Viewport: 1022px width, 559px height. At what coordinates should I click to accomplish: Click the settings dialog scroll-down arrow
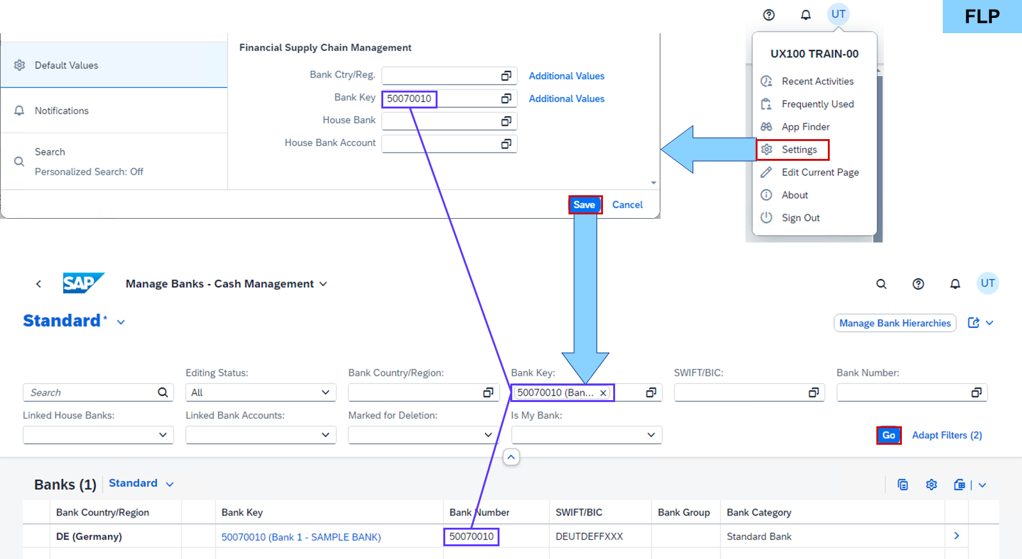(x=653, y=183)
